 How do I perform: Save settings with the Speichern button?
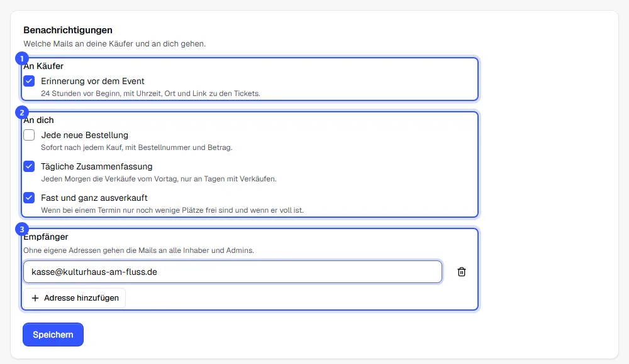point(53,335)
